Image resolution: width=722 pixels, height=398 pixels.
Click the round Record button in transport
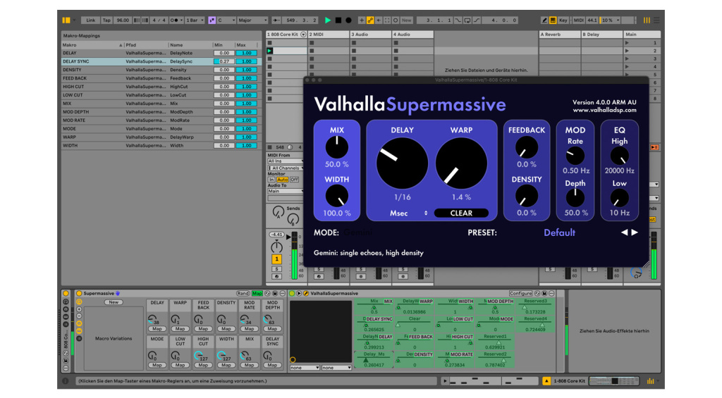point(348,20)
